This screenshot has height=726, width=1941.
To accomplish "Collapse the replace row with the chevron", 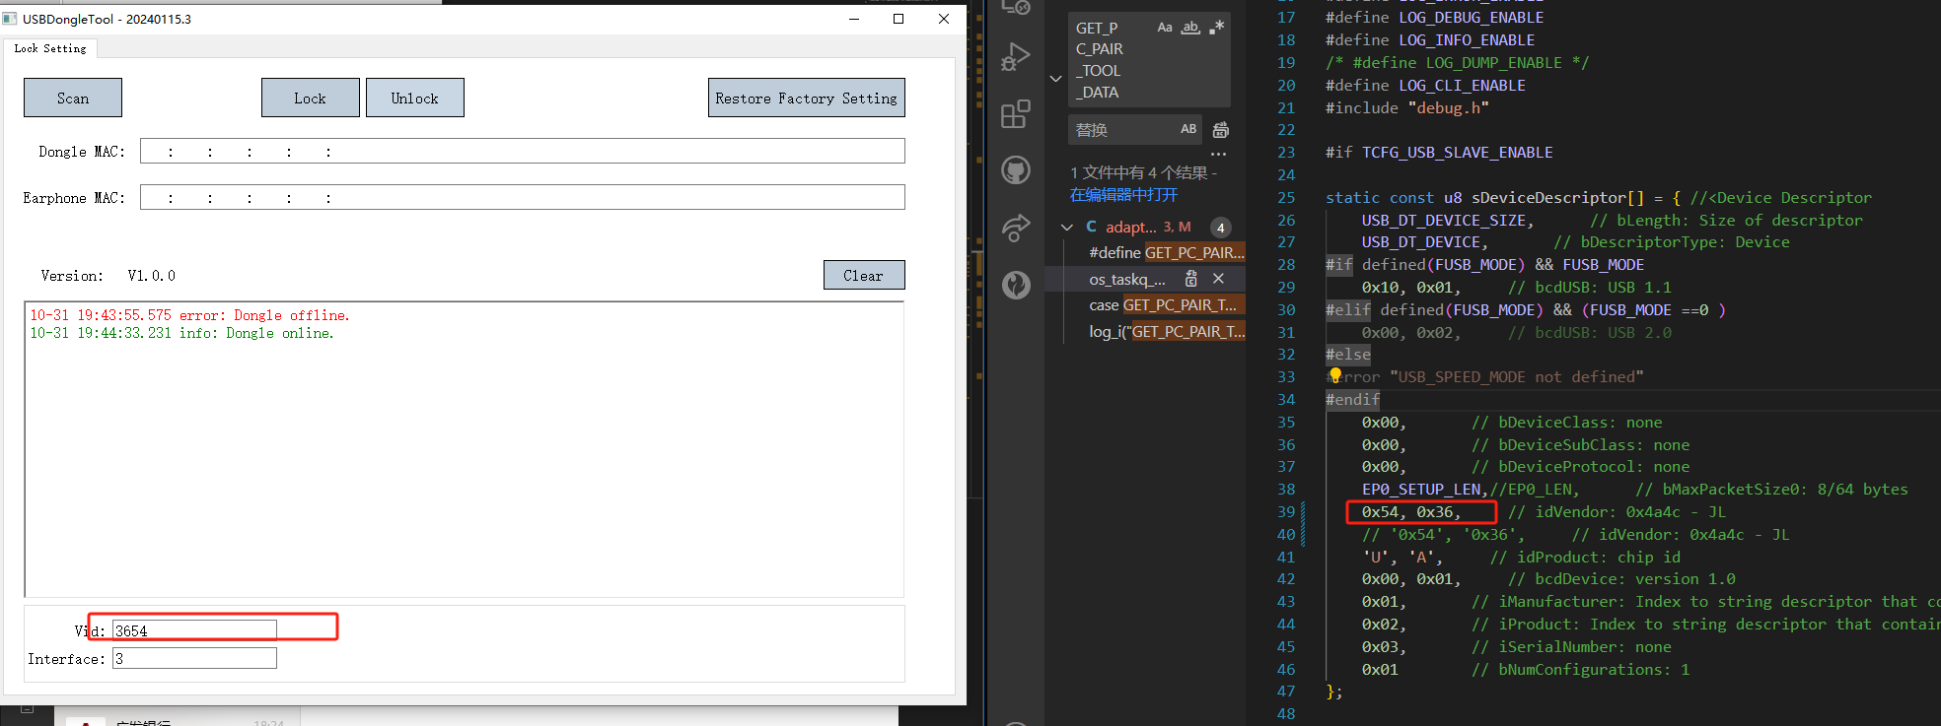I will pyautogui.click(x=1055, y=78).
